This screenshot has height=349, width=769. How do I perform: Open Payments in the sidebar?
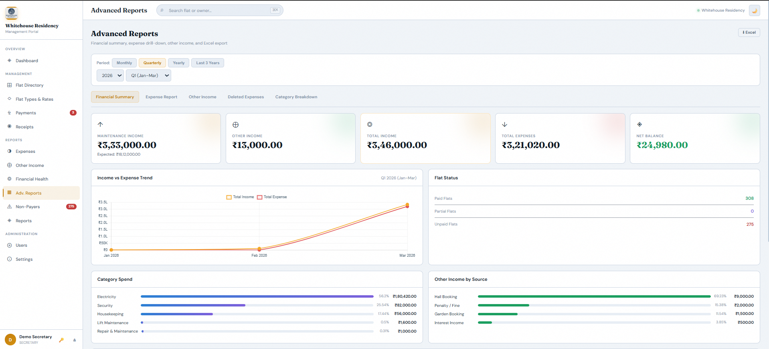click(x=26, y=113)
